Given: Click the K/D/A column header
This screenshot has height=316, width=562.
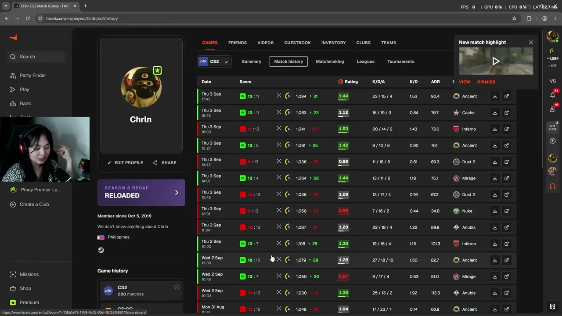Looking at the screenshot, I should (378, 82).
